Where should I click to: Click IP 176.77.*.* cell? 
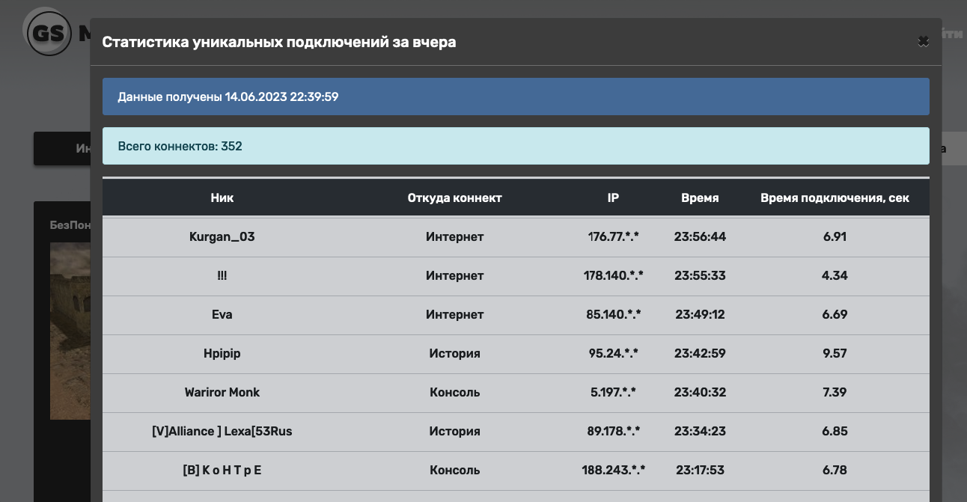click(613, 236)
